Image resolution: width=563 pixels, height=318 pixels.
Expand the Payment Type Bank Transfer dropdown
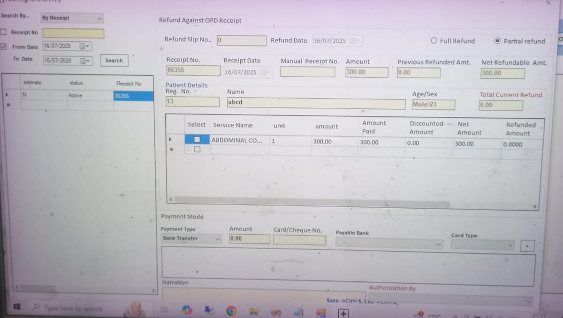tap(191, 238)
